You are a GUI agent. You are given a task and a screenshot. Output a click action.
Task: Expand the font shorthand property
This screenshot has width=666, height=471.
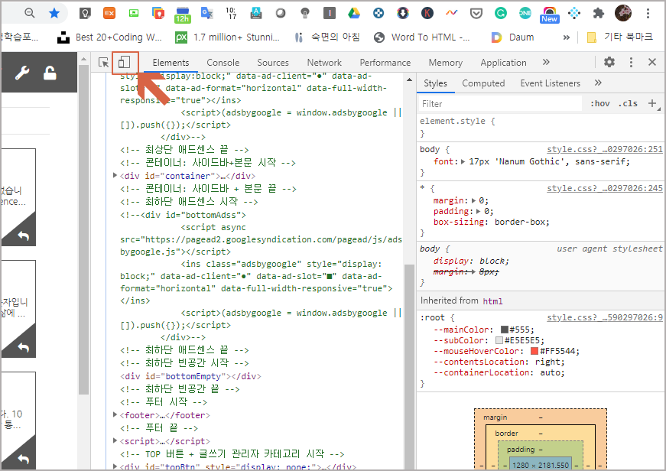[x=463, y=161]
